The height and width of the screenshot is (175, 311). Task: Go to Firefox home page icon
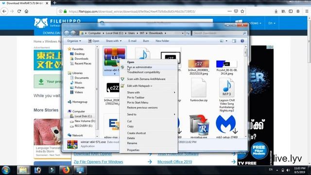[26, 11]
